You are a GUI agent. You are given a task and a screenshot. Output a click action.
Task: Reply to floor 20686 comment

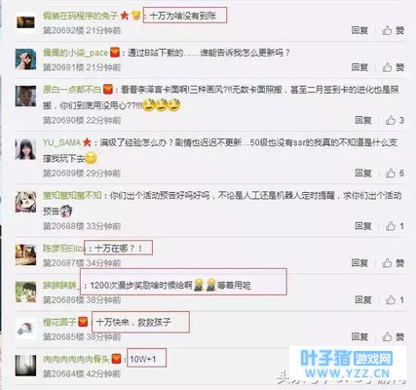[363, 299]
